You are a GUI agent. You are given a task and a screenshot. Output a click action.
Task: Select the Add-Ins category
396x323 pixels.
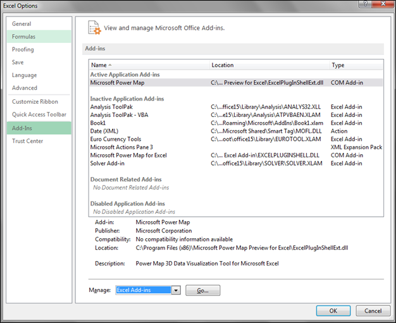[39, 128]
